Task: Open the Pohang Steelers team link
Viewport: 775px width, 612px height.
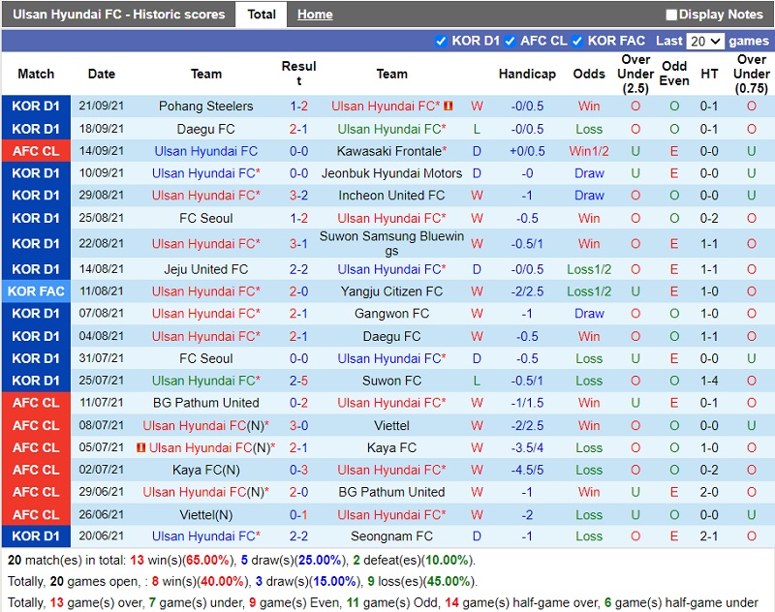Action: tap(206, 107)
